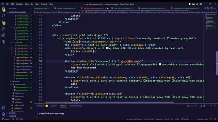Split the terminal panel
Image resolution: width=218 pixels, height=122 pixels.
[201, 106]
